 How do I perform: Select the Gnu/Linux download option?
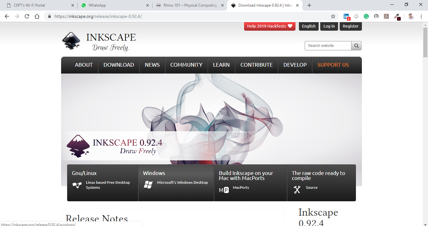pyautogui.click(x=102, y=183)
